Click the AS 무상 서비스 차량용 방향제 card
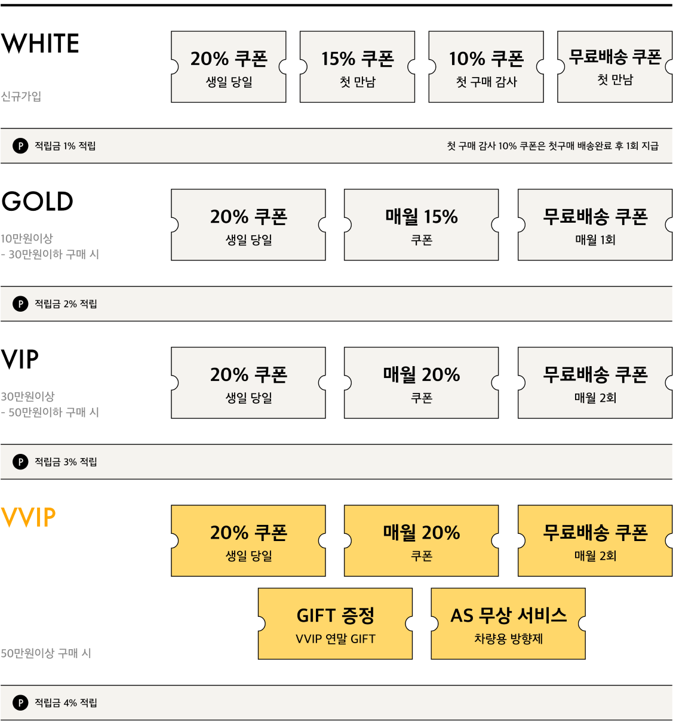673x725 pixels. (x=509, y=624)
